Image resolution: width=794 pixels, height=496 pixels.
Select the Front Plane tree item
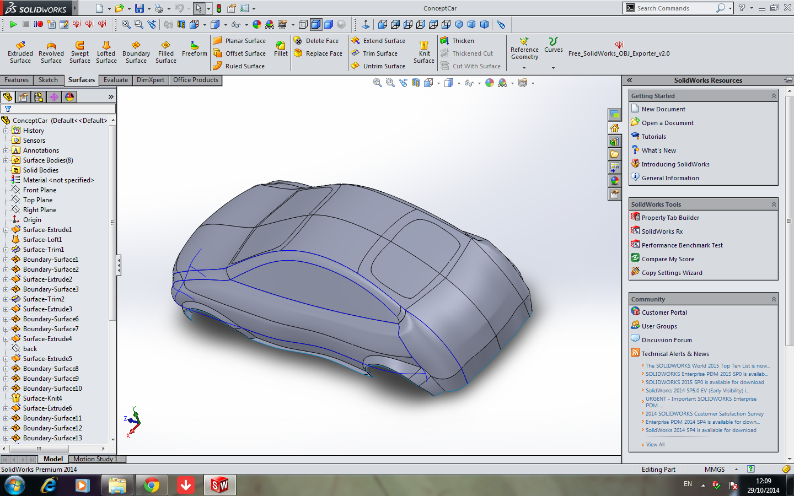click(39, 190)
